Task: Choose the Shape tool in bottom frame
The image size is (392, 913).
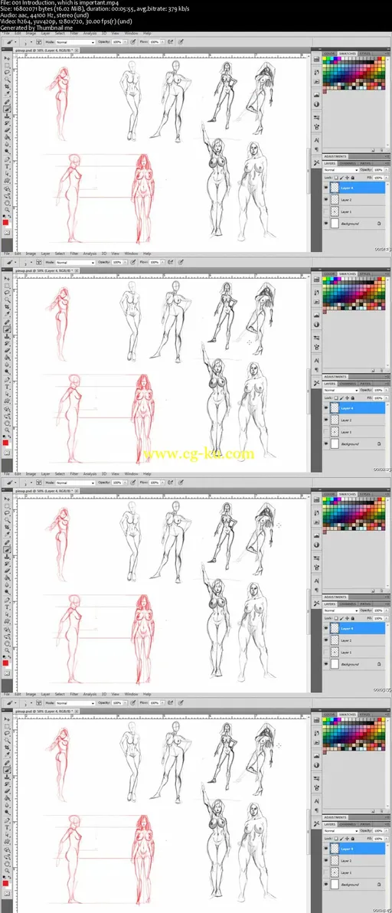Action: (7, 841)
